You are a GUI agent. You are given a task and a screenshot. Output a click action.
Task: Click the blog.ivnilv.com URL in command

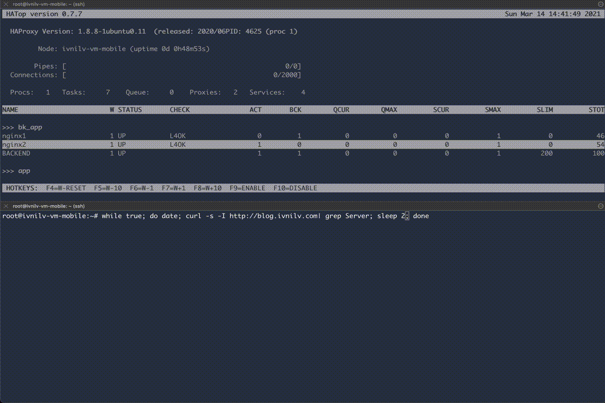coord(273,216)
